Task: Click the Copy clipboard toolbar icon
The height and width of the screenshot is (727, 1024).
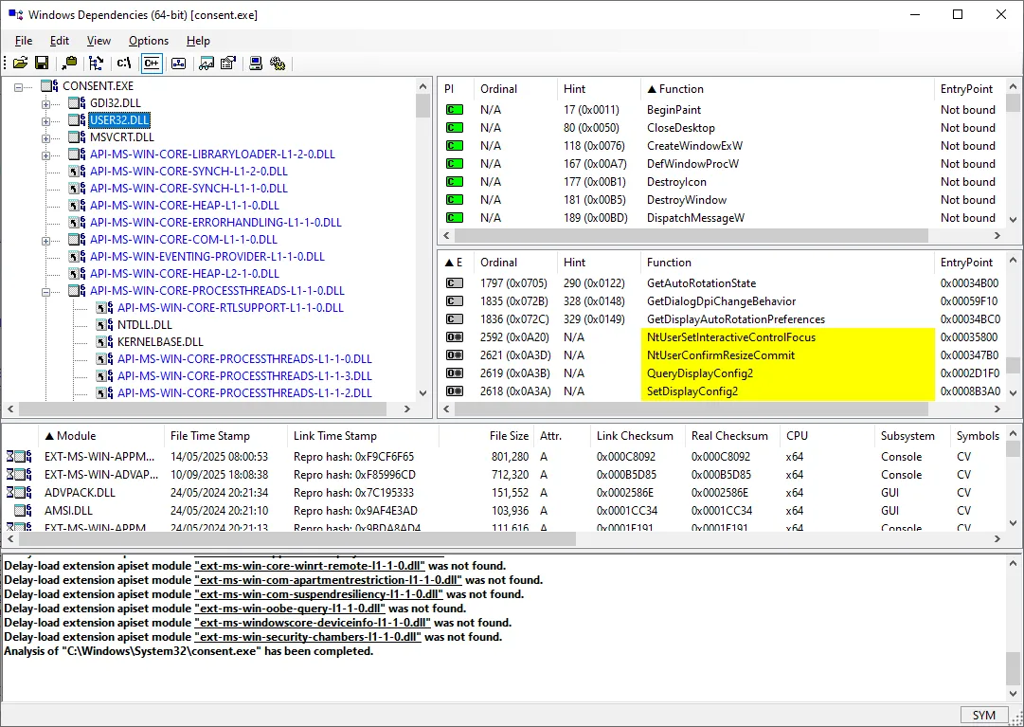Action: point(69,64)
